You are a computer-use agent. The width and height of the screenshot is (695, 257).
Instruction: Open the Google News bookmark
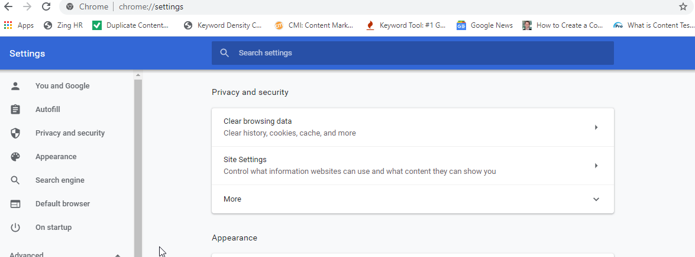pyautogui.click(x=484, y=25)
